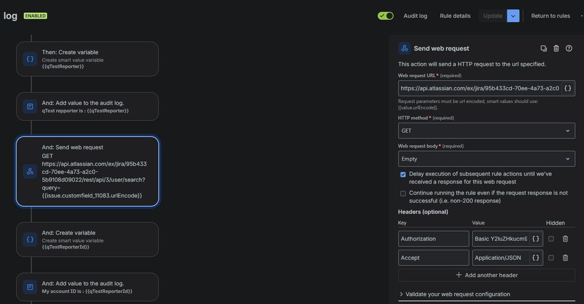Open the Audit log tab

[x=415, y=16]
